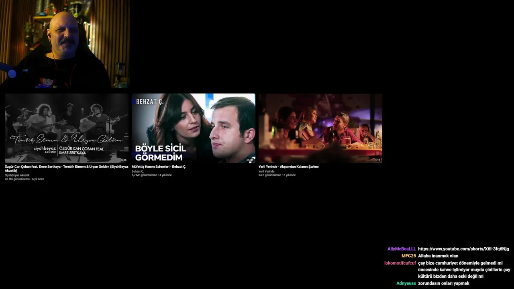This screenshot has height=289, width=514.
Task: Open the youtube.com/shorts link in chat
Action: (x=463, y=249)
